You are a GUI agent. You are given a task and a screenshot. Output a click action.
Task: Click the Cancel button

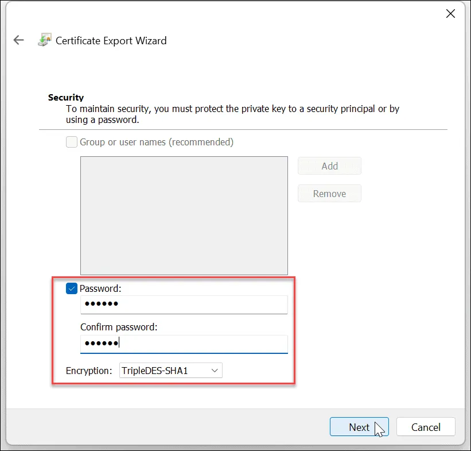click(x=426, y=427)
